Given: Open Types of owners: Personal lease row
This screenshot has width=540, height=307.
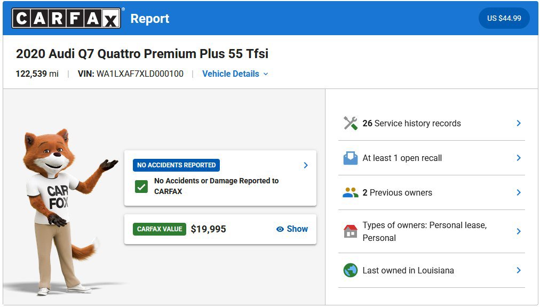Looking at the screenshot, I should [432, 231].
